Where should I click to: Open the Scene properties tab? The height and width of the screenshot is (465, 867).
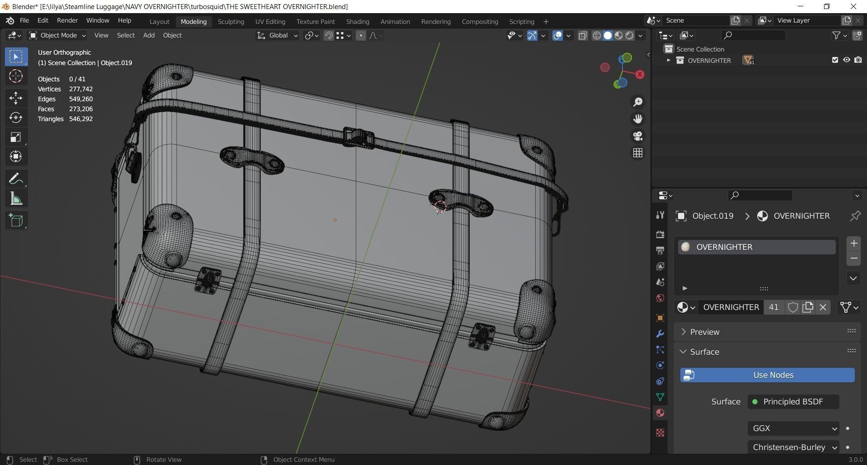[660, 282]
